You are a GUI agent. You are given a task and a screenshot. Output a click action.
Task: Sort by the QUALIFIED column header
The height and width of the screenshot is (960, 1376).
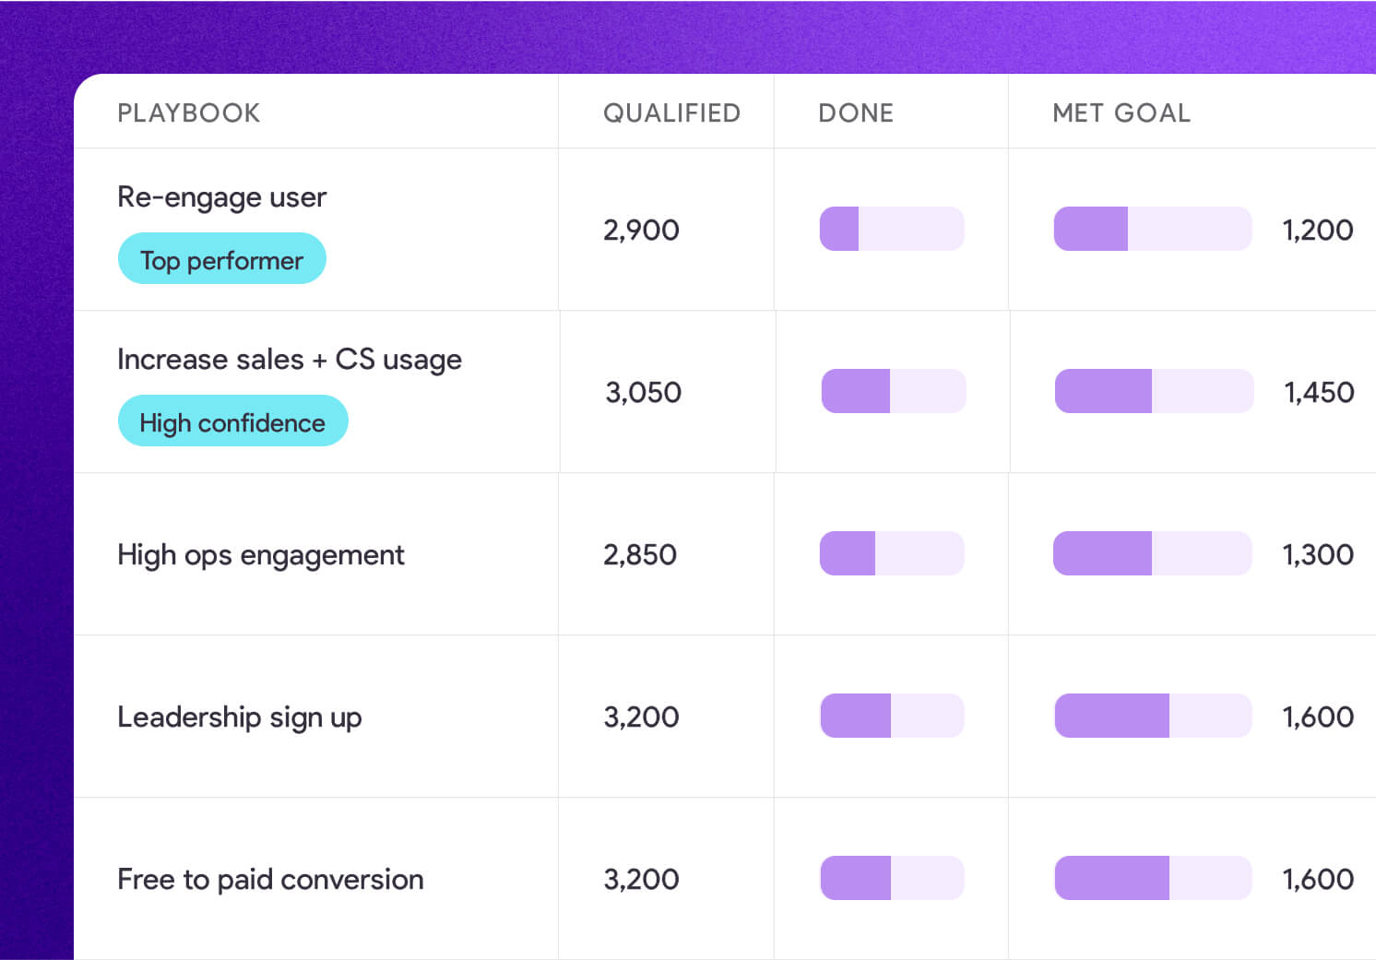pyautogui.click(x=671, y=113)
